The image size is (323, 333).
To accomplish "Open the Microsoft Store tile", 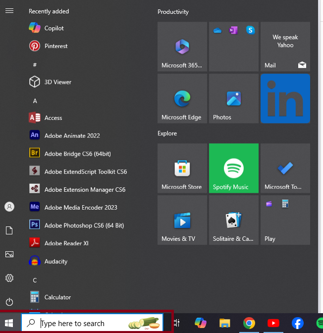I will 182,168.
